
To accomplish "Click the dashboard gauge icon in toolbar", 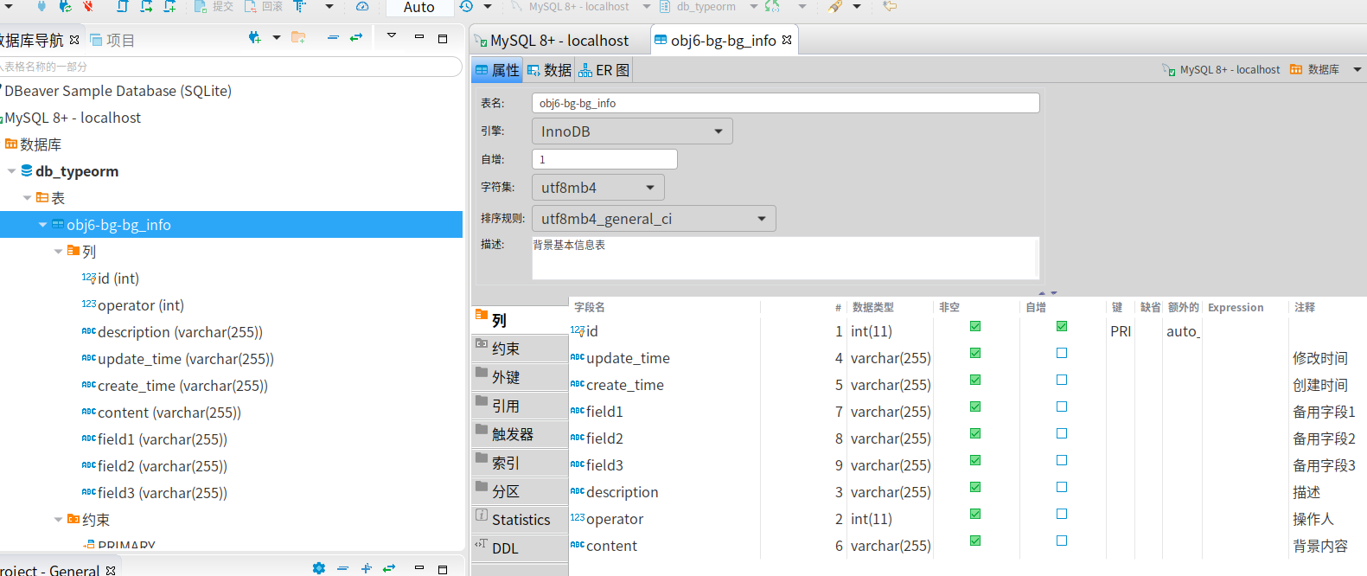I will (x=362, y=6).
